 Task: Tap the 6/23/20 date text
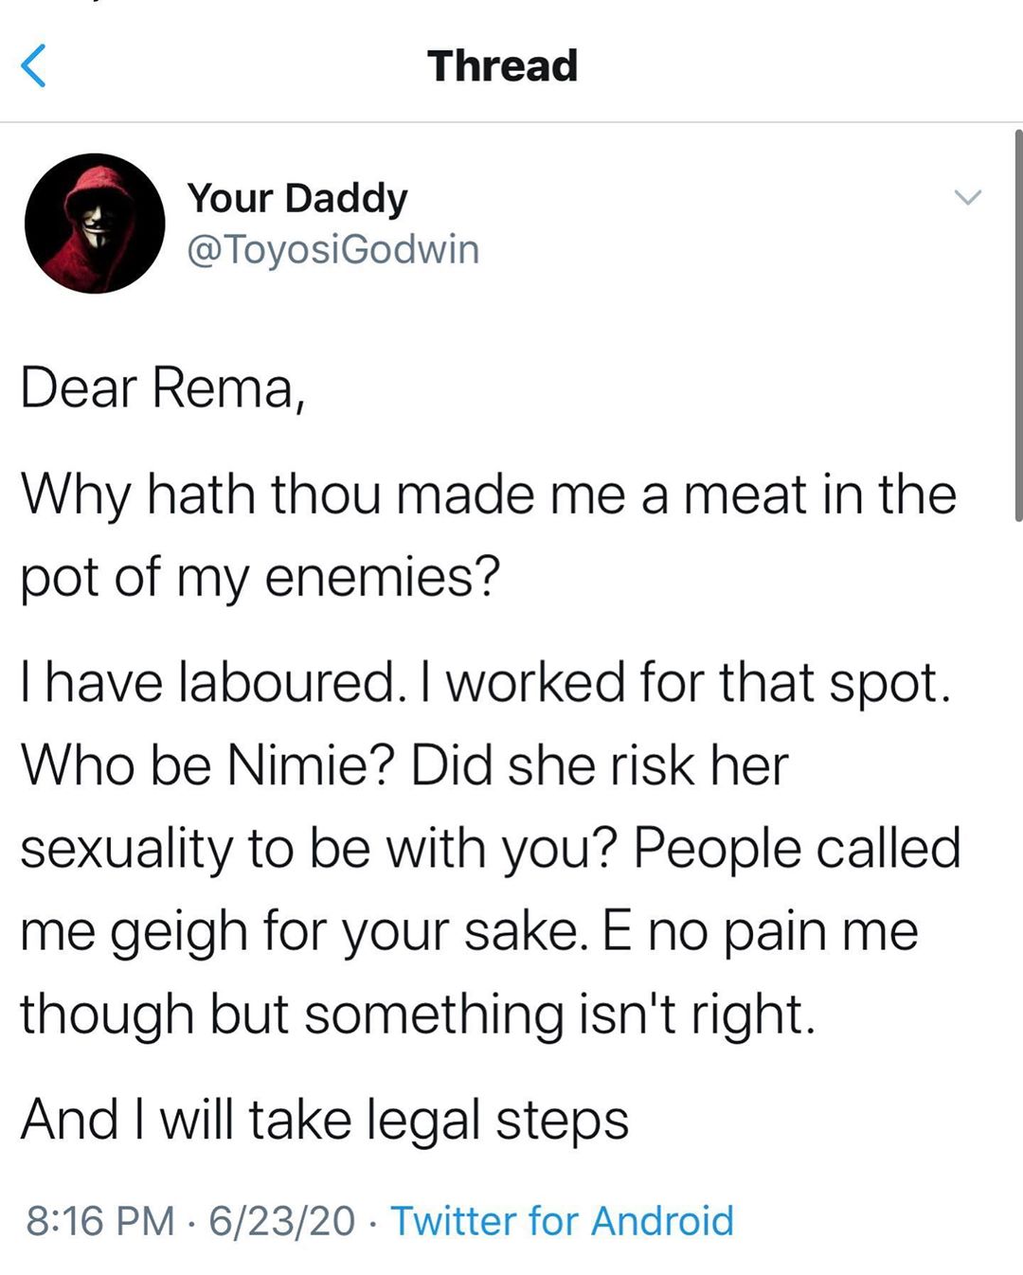(x=282, y=1220)
